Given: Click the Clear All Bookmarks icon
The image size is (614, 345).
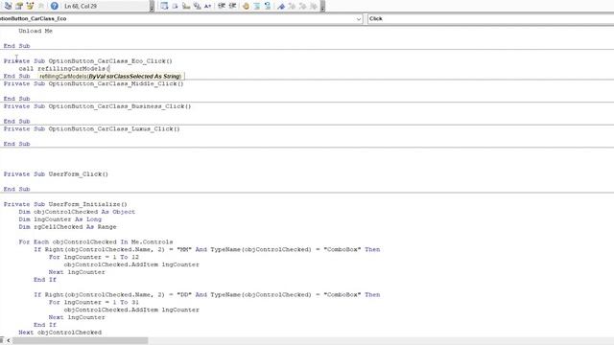Looking at the screenshot, I should click(314, 6).
